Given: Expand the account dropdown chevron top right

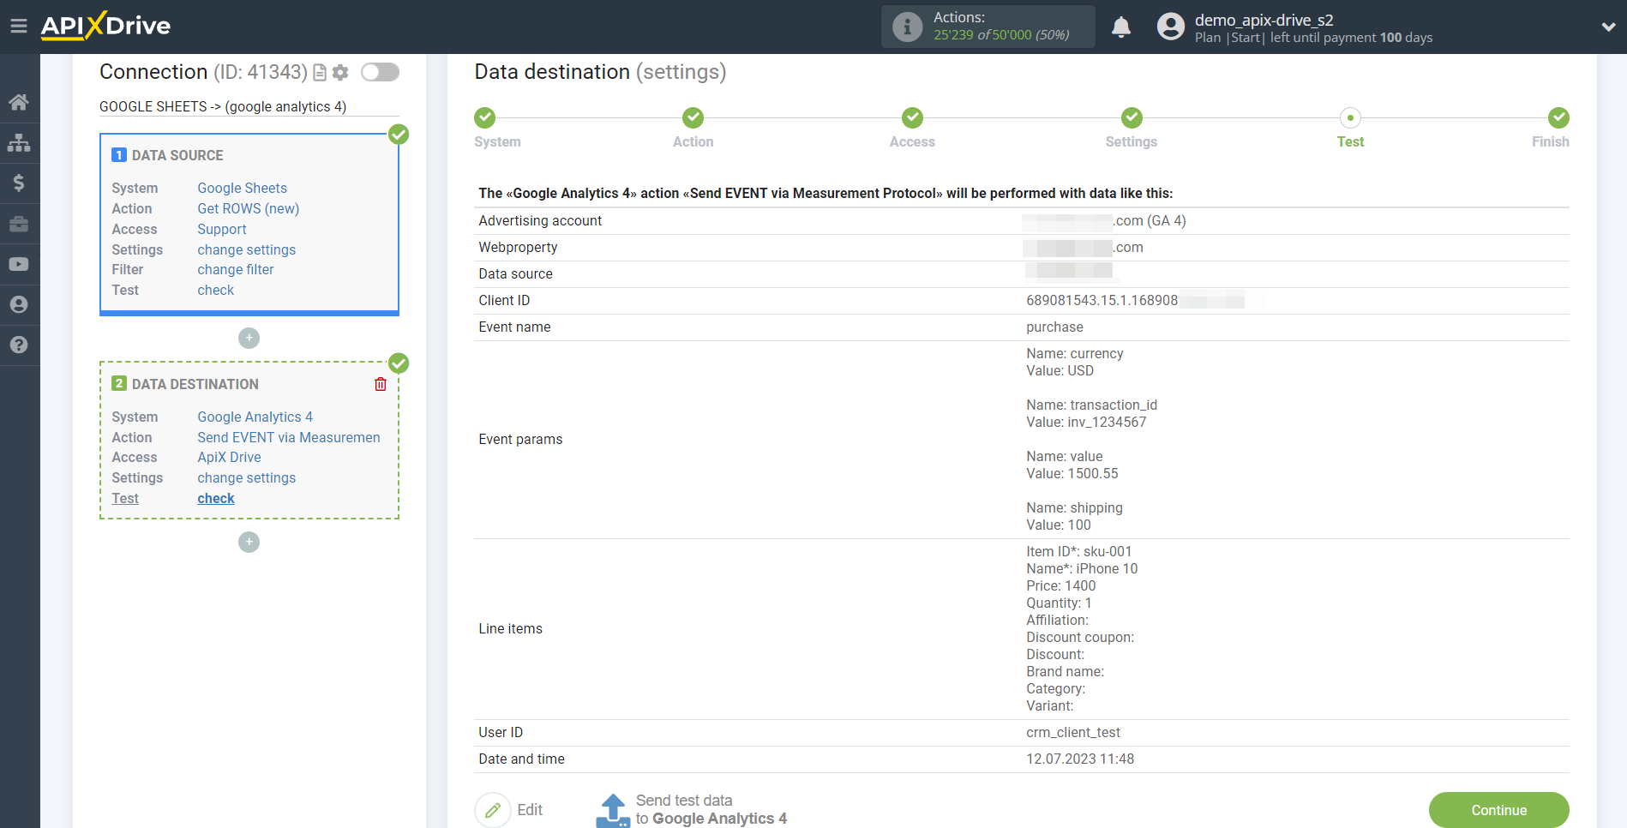Looking at the screenshot, I should (1609, 27).
